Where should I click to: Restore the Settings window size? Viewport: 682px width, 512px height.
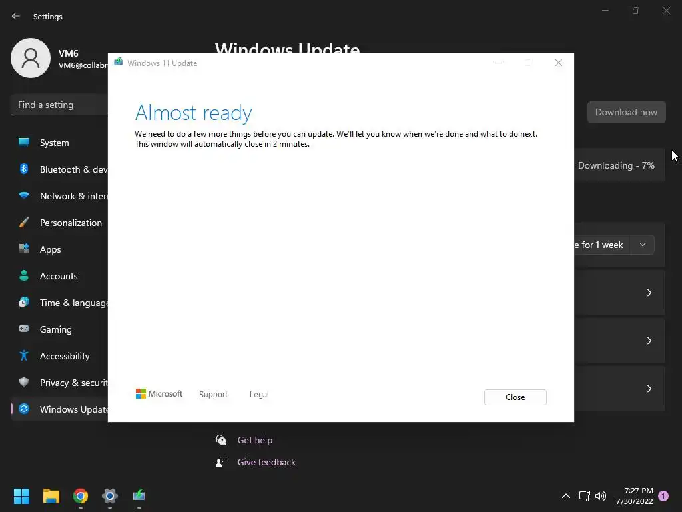[636, 11]
